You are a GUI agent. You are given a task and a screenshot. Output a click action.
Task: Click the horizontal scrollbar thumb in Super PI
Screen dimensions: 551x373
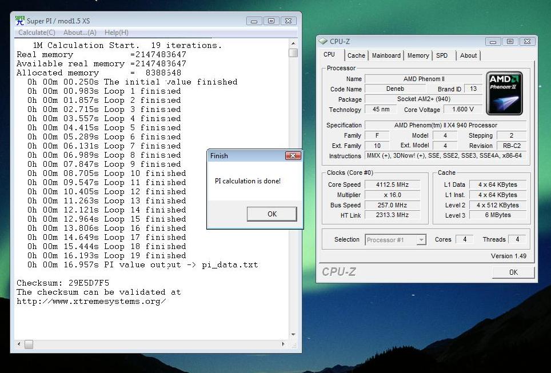click(29, 344)
